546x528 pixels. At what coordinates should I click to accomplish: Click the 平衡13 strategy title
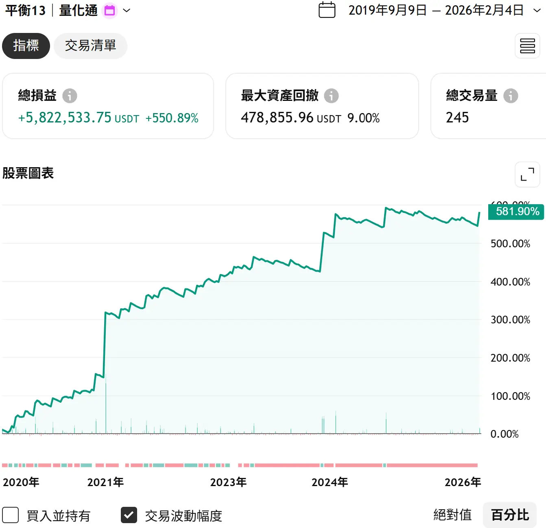click(25, 11)
